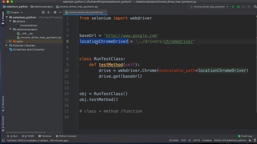Click the 20 chars selection indicator
This screenshot has width=257, height=144.
click(174, 140)
